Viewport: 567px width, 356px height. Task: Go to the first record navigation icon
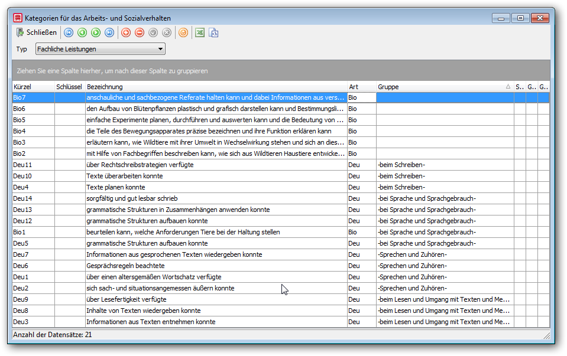[x=69, y=33]
